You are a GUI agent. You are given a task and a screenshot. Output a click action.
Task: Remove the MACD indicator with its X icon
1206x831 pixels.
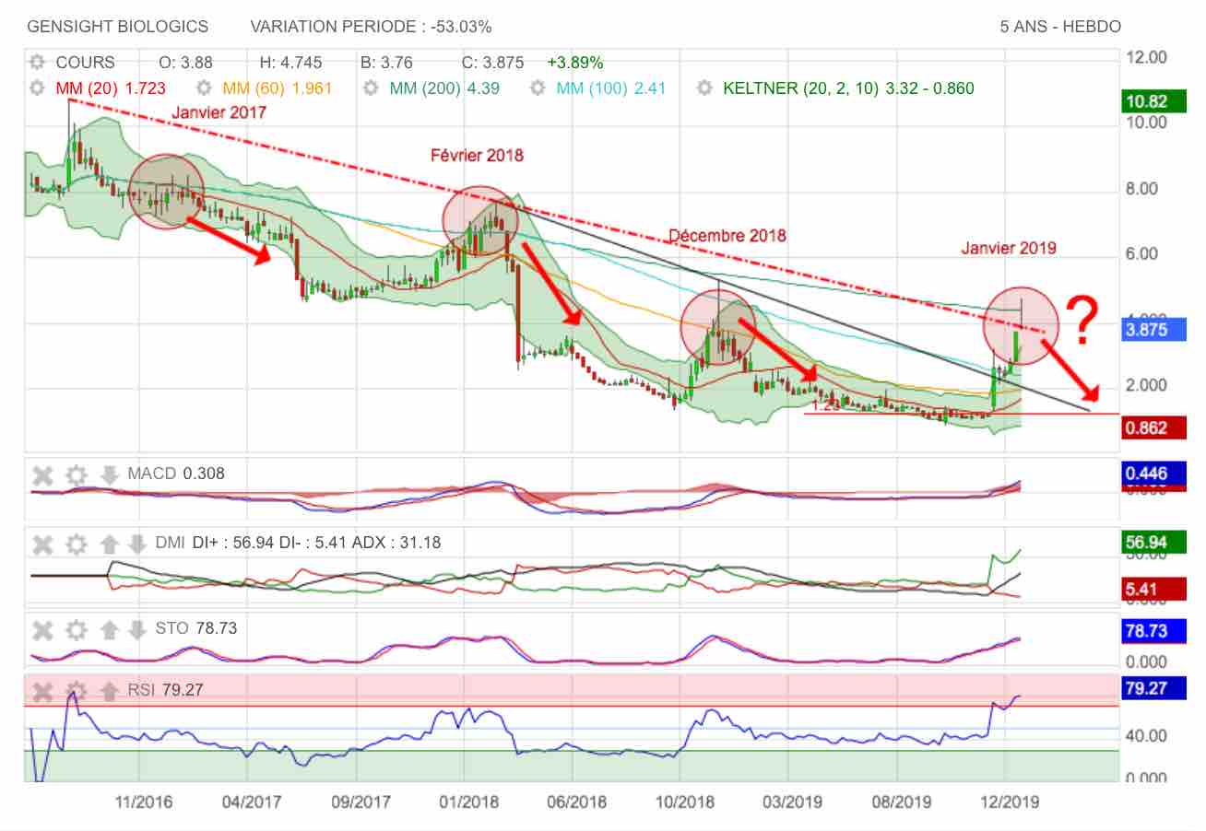(42, 475)
